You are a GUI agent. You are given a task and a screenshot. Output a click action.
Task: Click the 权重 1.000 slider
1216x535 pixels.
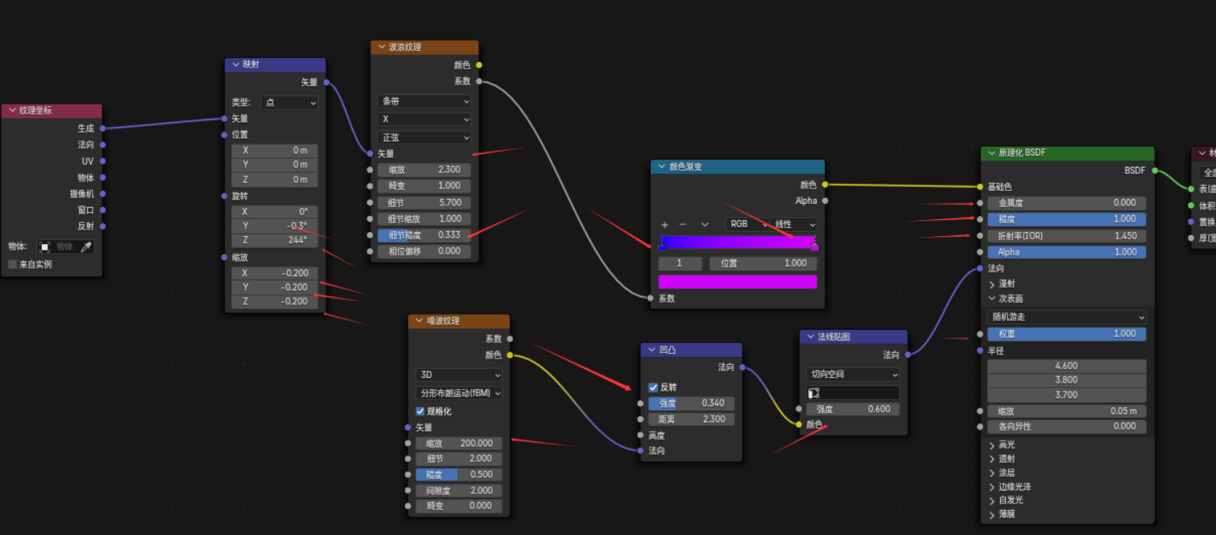click(x=1066, y=334)
